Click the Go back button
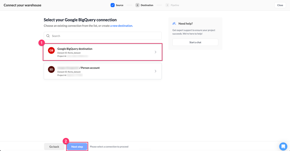290x151 pixels. pos(54,146)
